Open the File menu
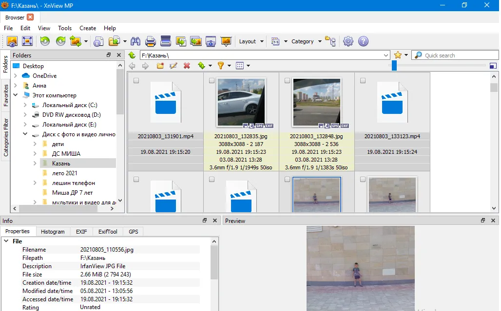The width and height of the screenshot is (501, 311). point(8,28)
